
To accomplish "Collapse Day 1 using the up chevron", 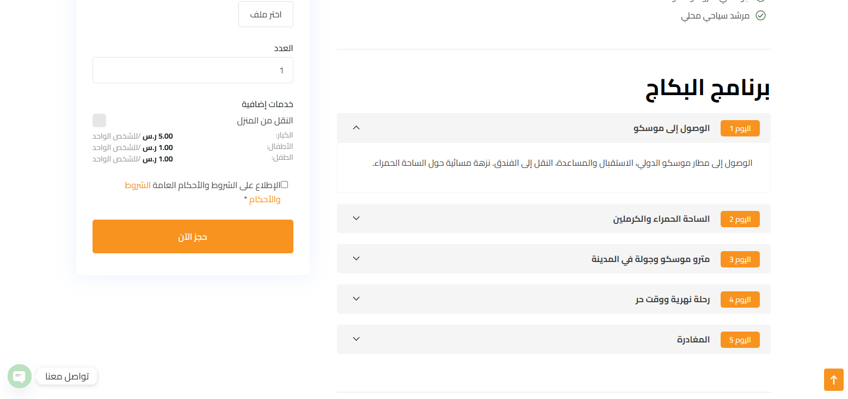I will point(356,128).
